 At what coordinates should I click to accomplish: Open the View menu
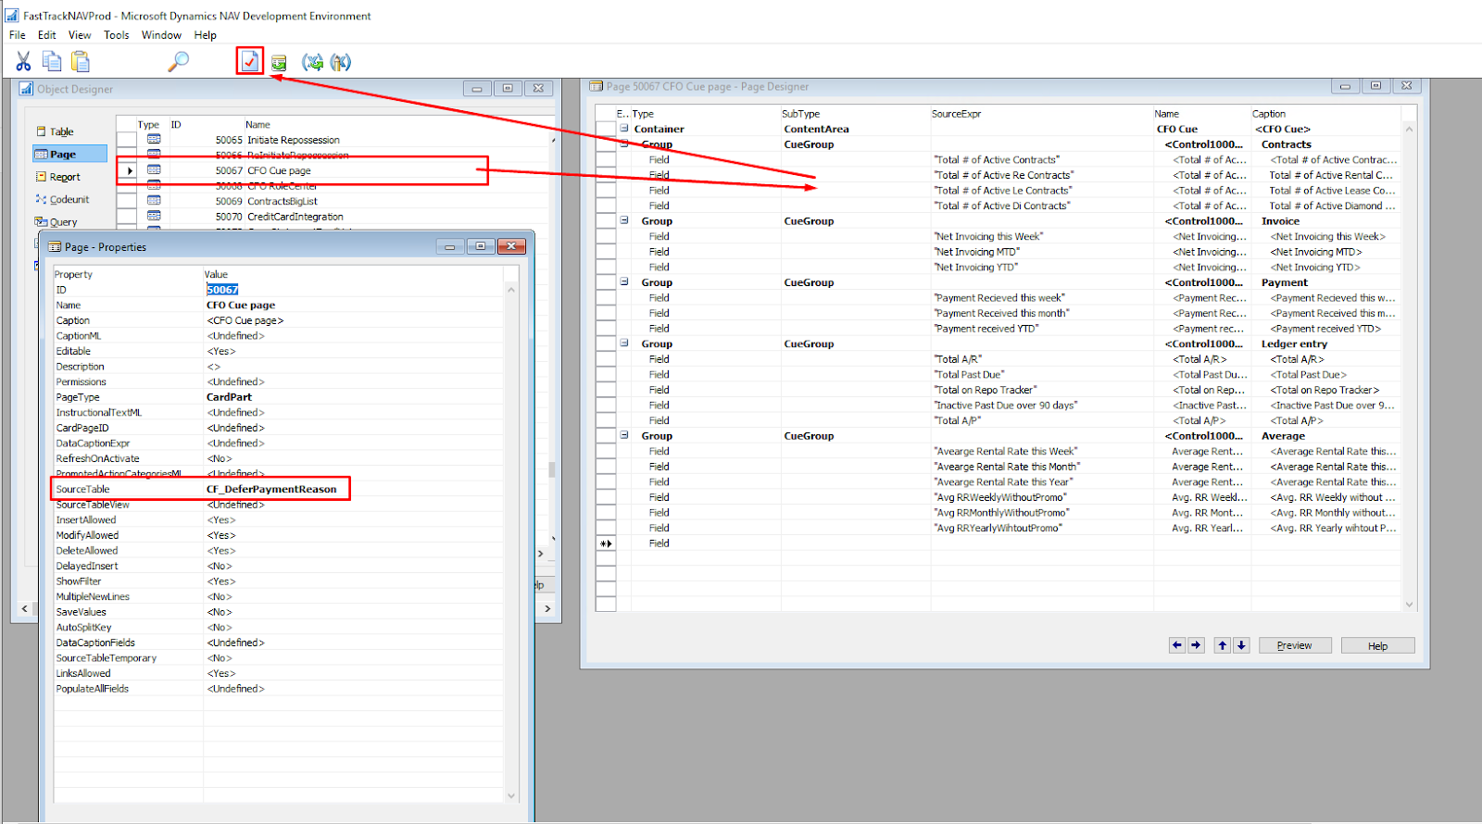tap(80, 35)
